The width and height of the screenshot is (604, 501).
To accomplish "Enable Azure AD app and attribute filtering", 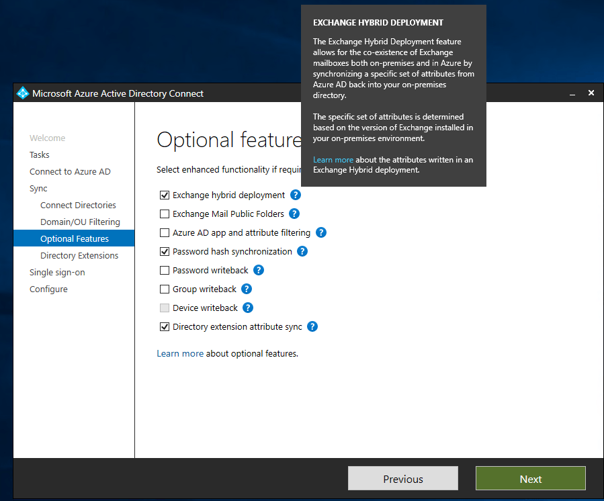I will click(x=165, y=232).
